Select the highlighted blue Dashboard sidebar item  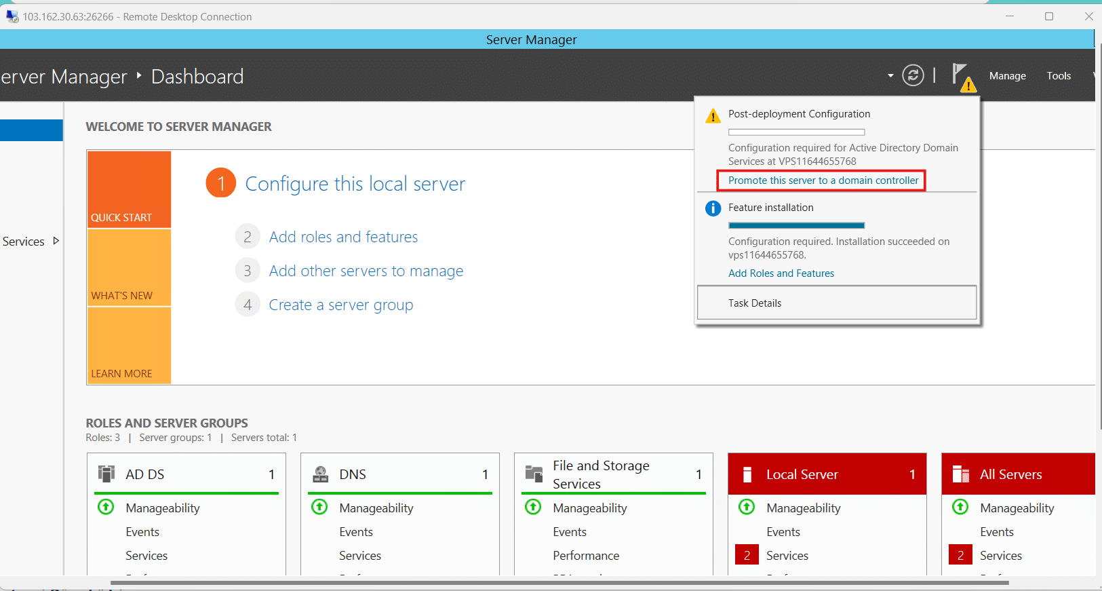coord(31,130)
